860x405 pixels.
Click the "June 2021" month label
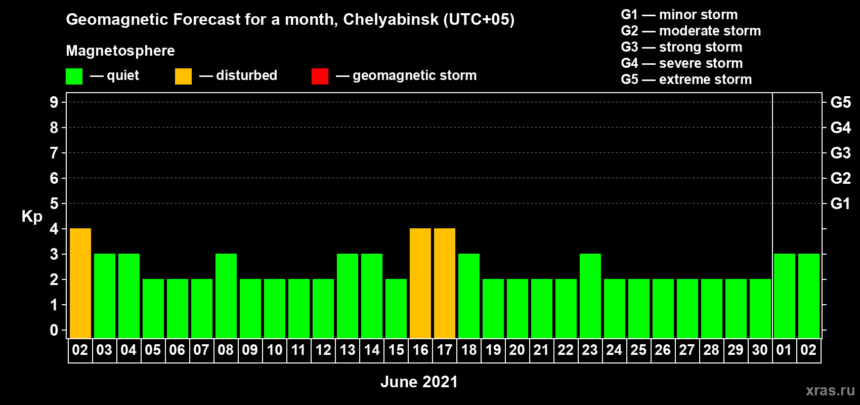[x=419, y=382]
